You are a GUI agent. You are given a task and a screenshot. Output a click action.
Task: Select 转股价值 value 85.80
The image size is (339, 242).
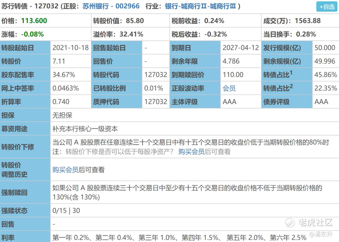[135, 21]
